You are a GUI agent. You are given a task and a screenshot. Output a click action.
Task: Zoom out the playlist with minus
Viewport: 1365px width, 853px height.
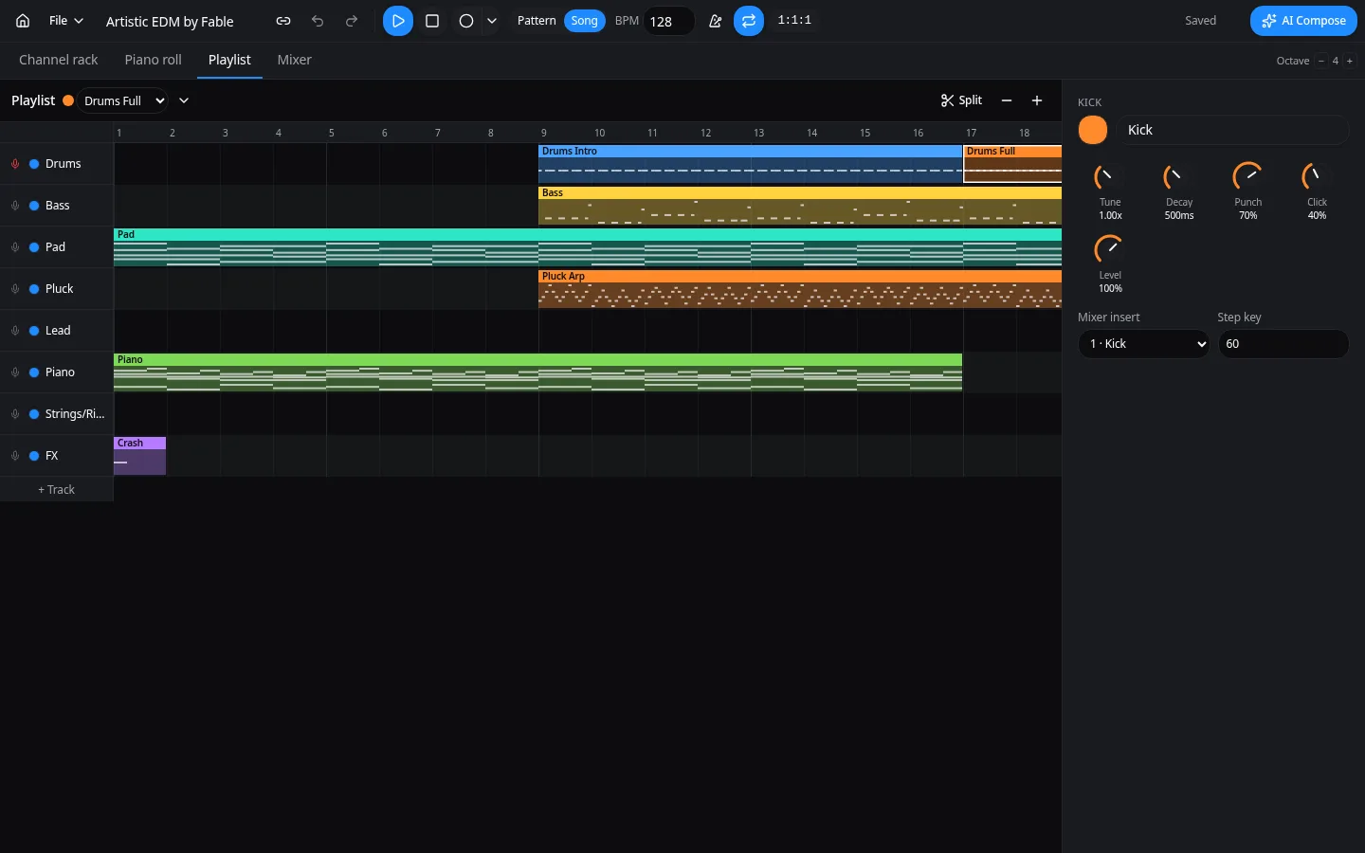1007,100
